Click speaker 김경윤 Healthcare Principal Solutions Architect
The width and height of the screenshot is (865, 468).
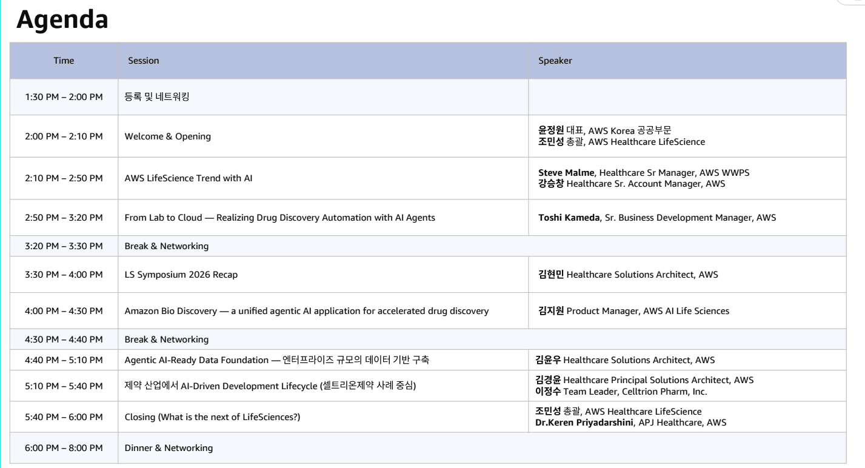pyautogui.click(x=645, y=380)
